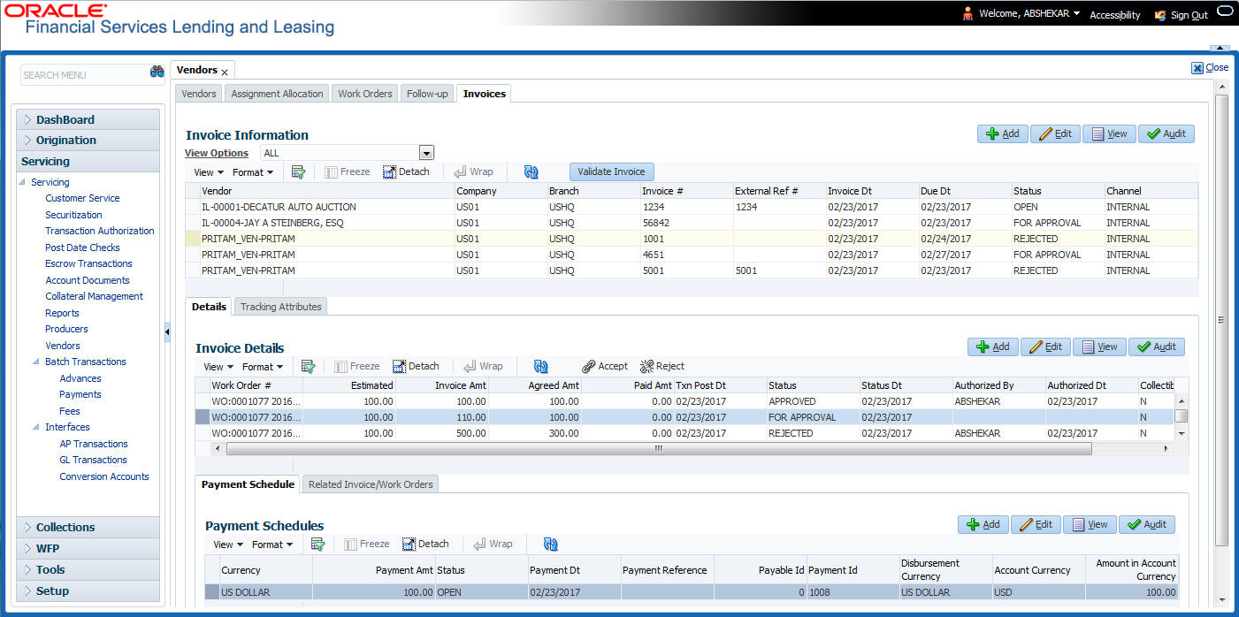Click the Payment Schedules query-by-example icon
The height and width of the screenshot is (617, 1239).
pos(318,545)
